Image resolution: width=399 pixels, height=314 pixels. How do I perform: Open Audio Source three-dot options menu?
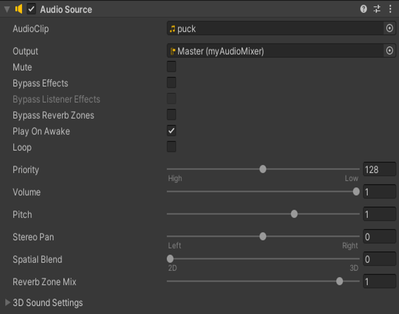coord(390,9)
